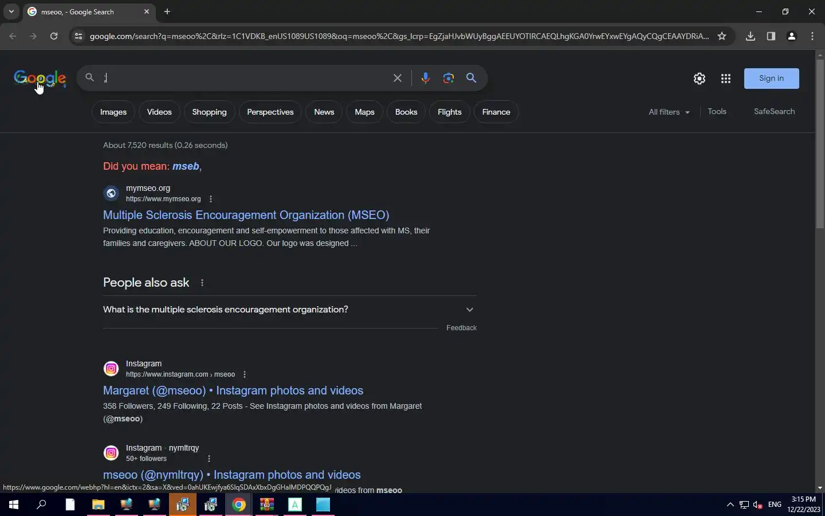This screenshot has height=516, width=825.
Task: Open a new tab
Action: [x=167, y=11]
